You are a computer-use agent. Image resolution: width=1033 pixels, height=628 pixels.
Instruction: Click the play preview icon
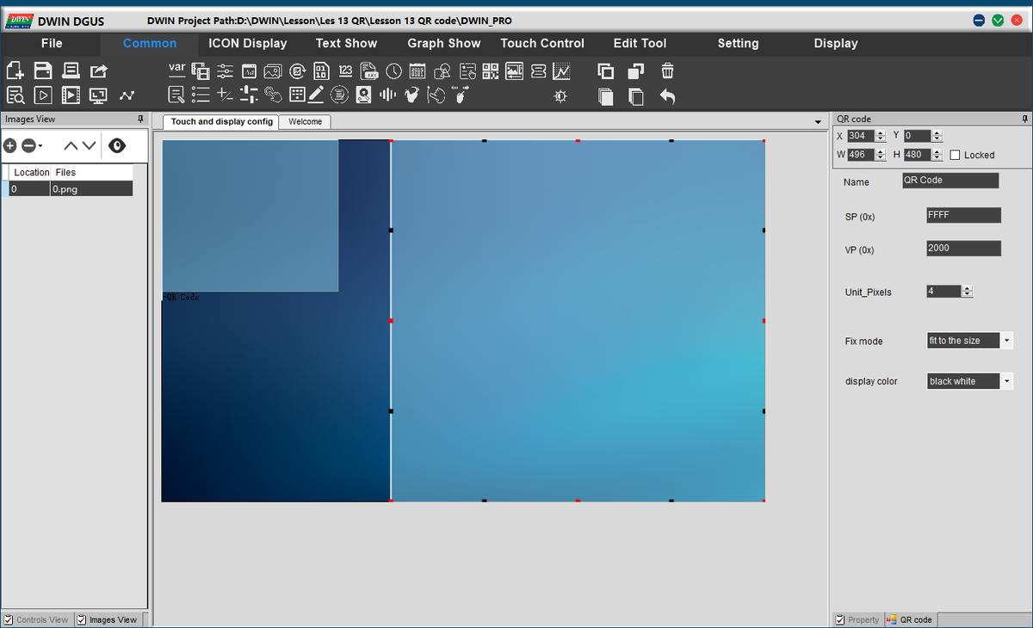point(43,95)
